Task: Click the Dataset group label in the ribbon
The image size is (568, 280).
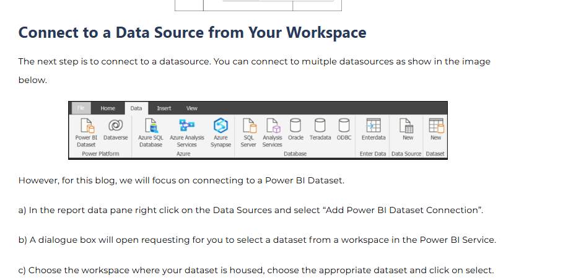Action: pyautogui.click(x=435, y=154)
